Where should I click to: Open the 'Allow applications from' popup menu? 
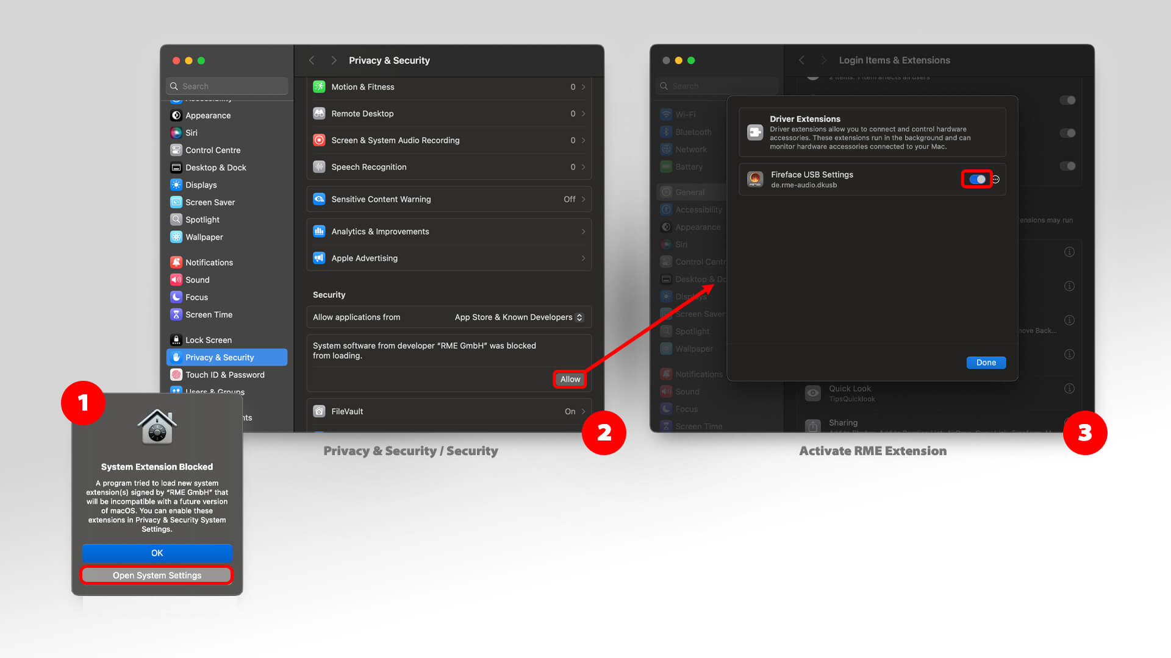tap(519, 317)
